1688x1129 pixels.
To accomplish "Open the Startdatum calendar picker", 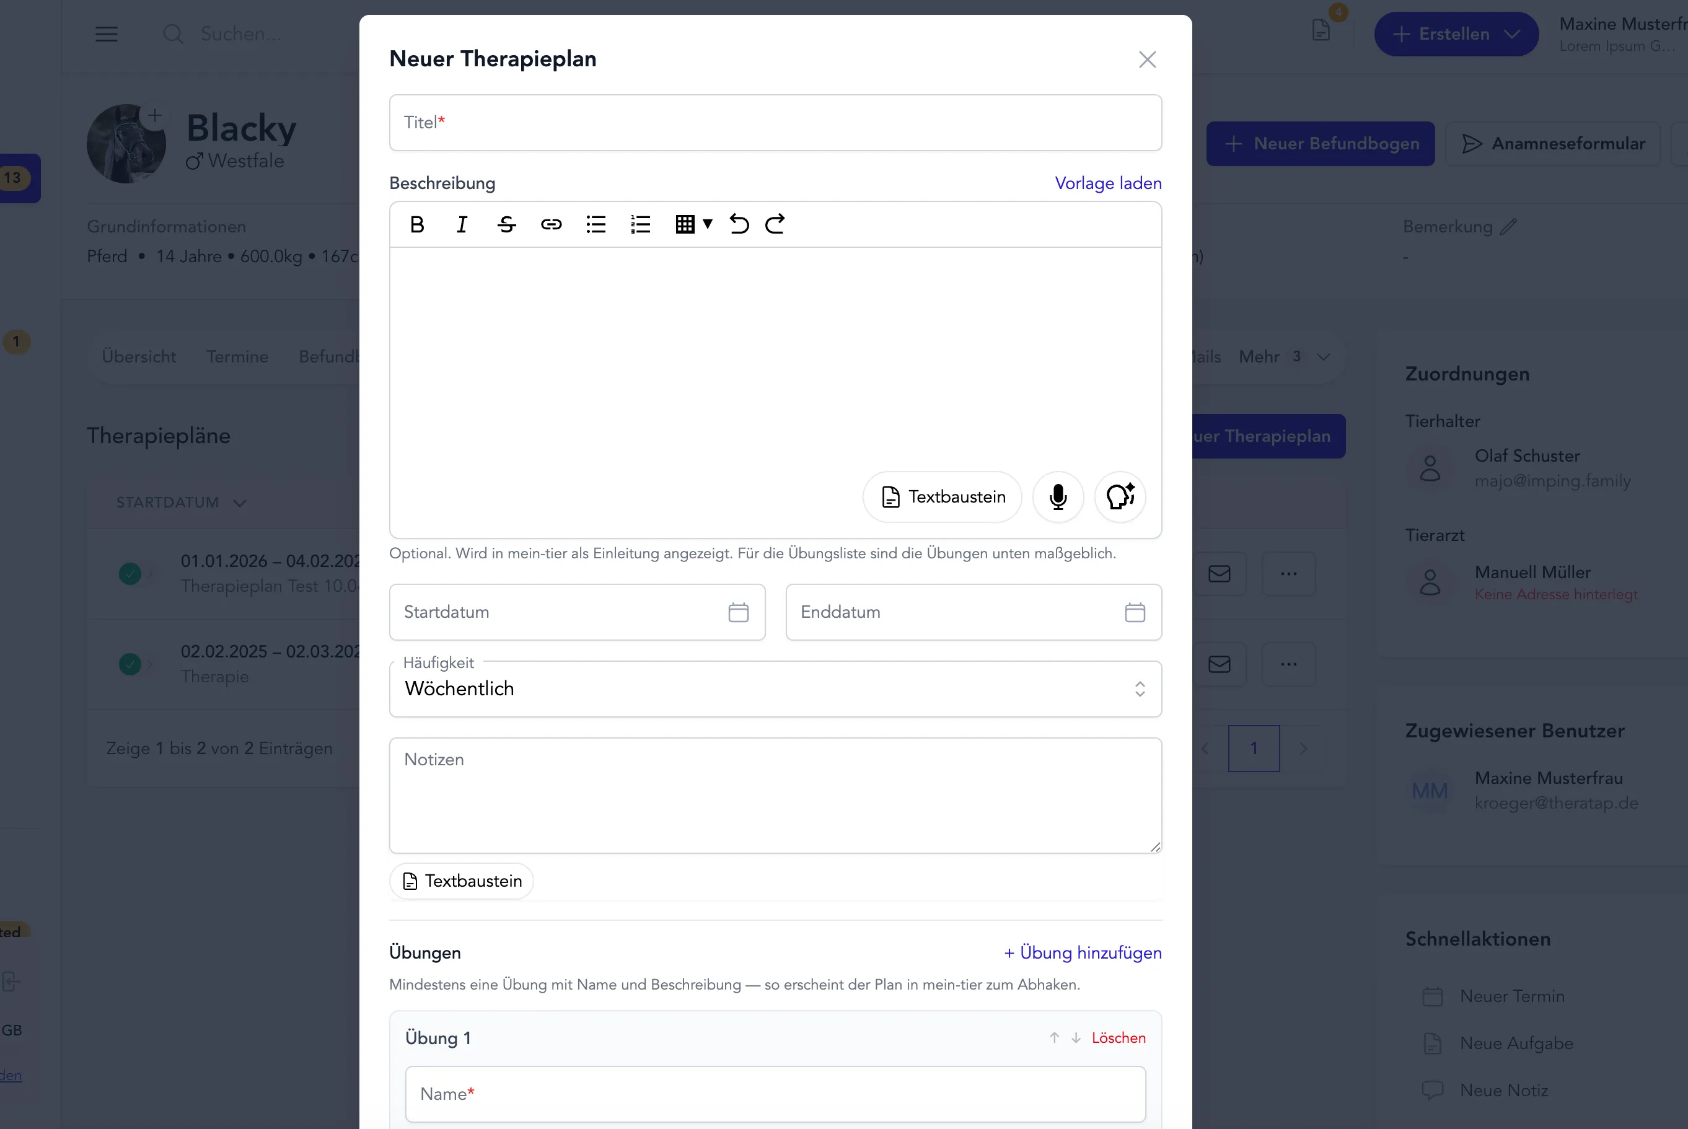I will 739,613.
